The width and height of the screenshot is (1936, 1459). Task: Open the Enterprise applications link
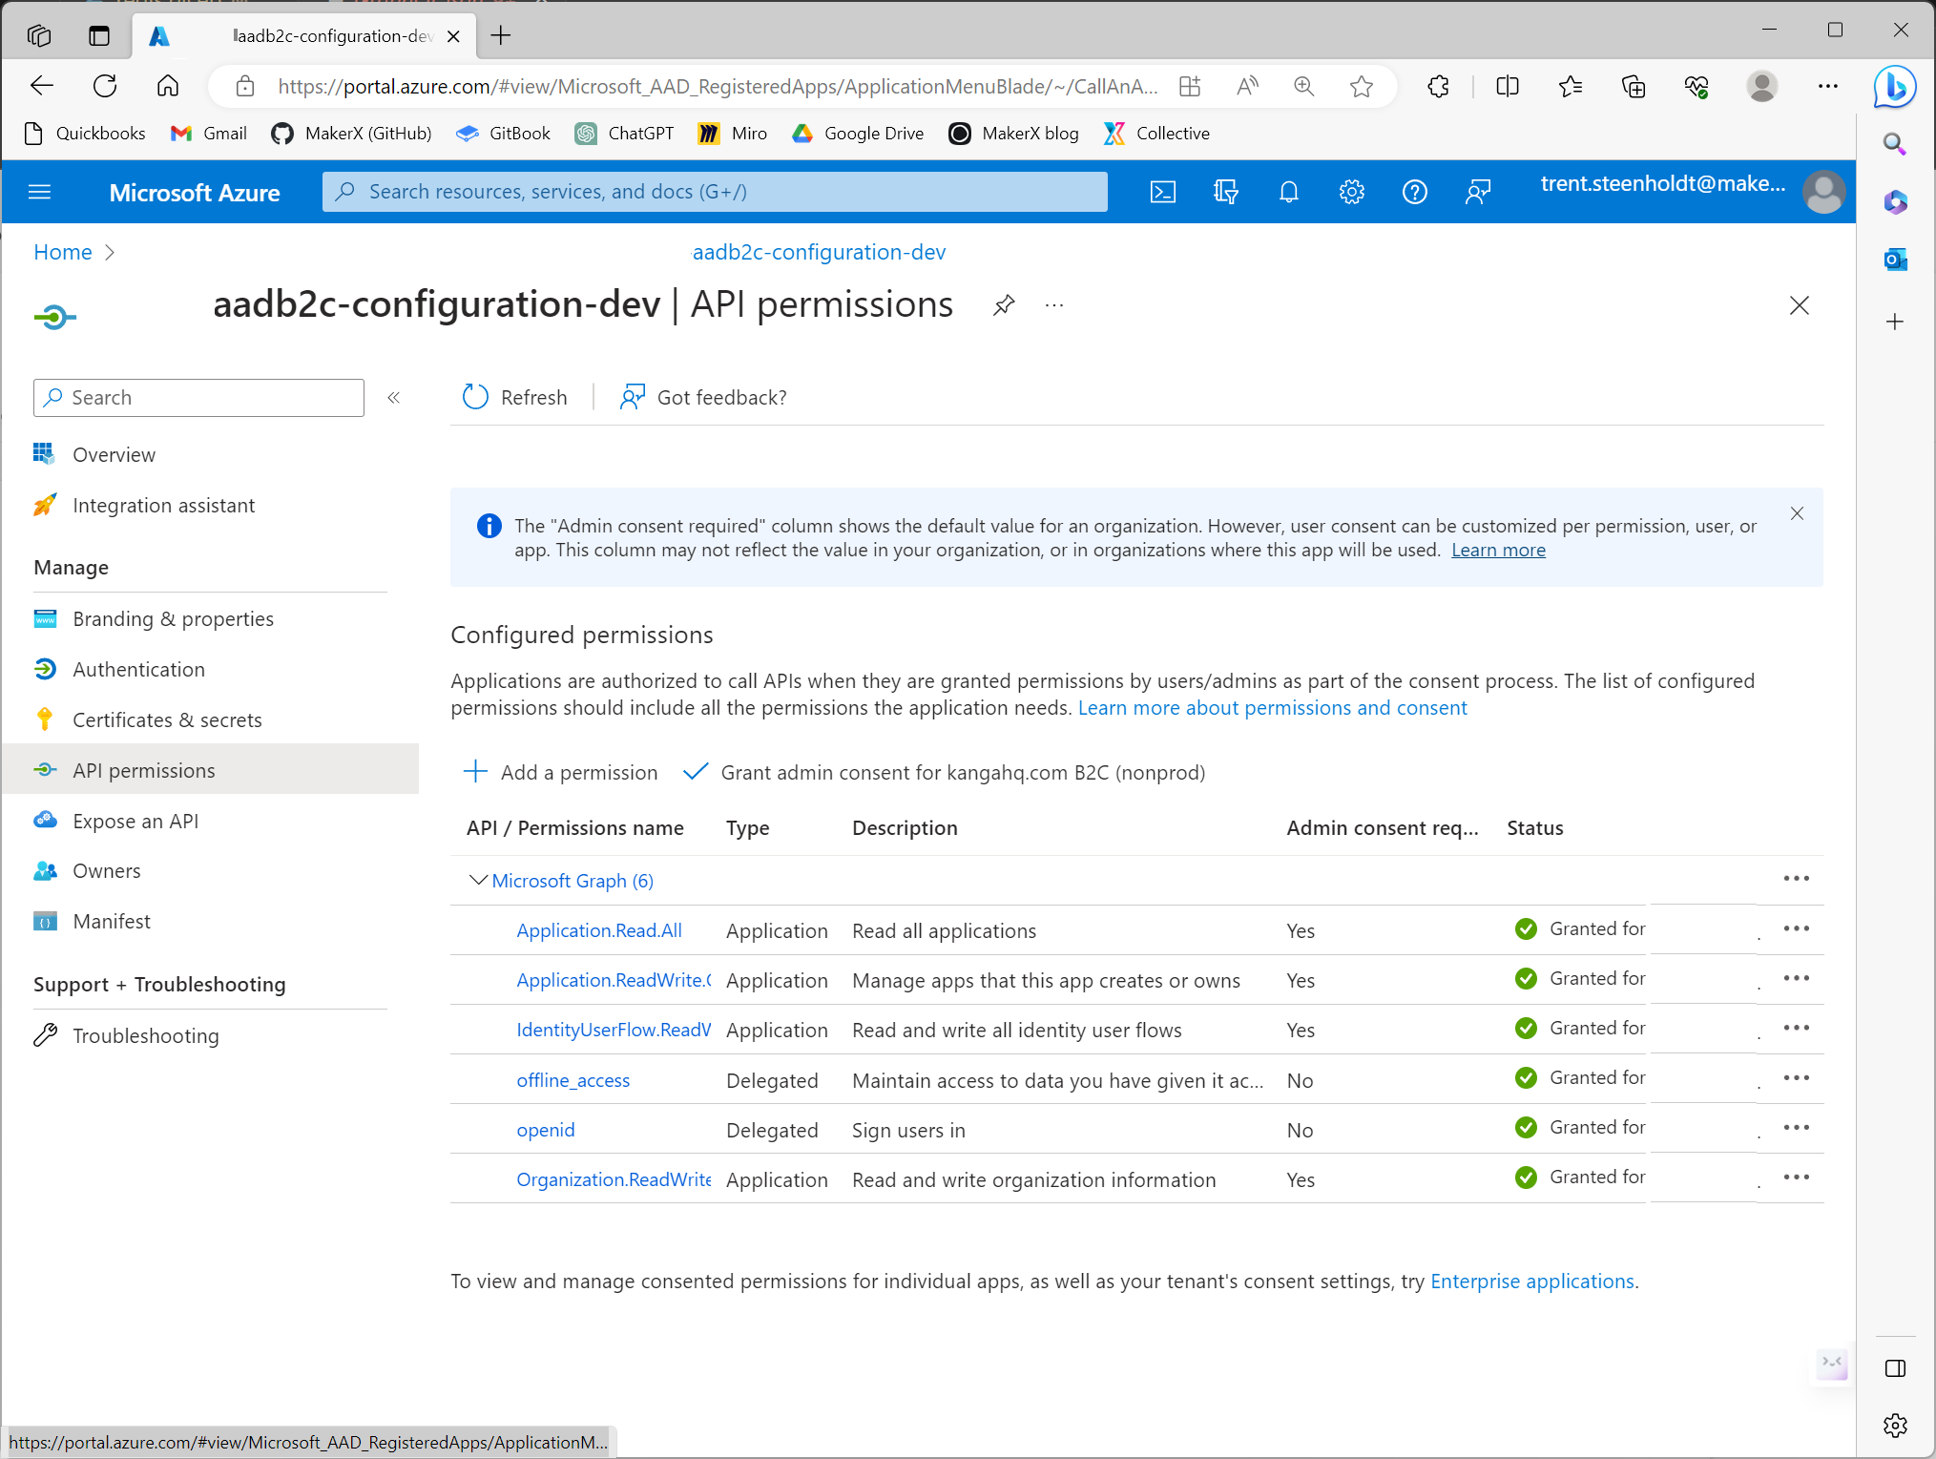(x=1530, y=1281)
